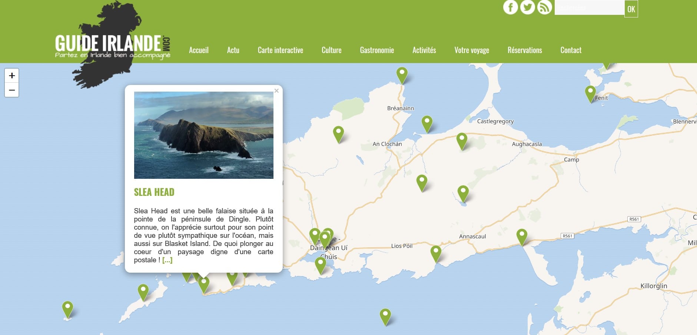Click the marker near Annascaul coast
This screenshot has height=335, width=697.
coord(521,236)
